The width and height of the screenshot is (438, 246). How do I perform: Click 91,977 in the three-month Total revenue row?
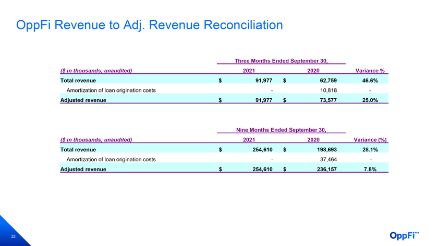[264, 81]
